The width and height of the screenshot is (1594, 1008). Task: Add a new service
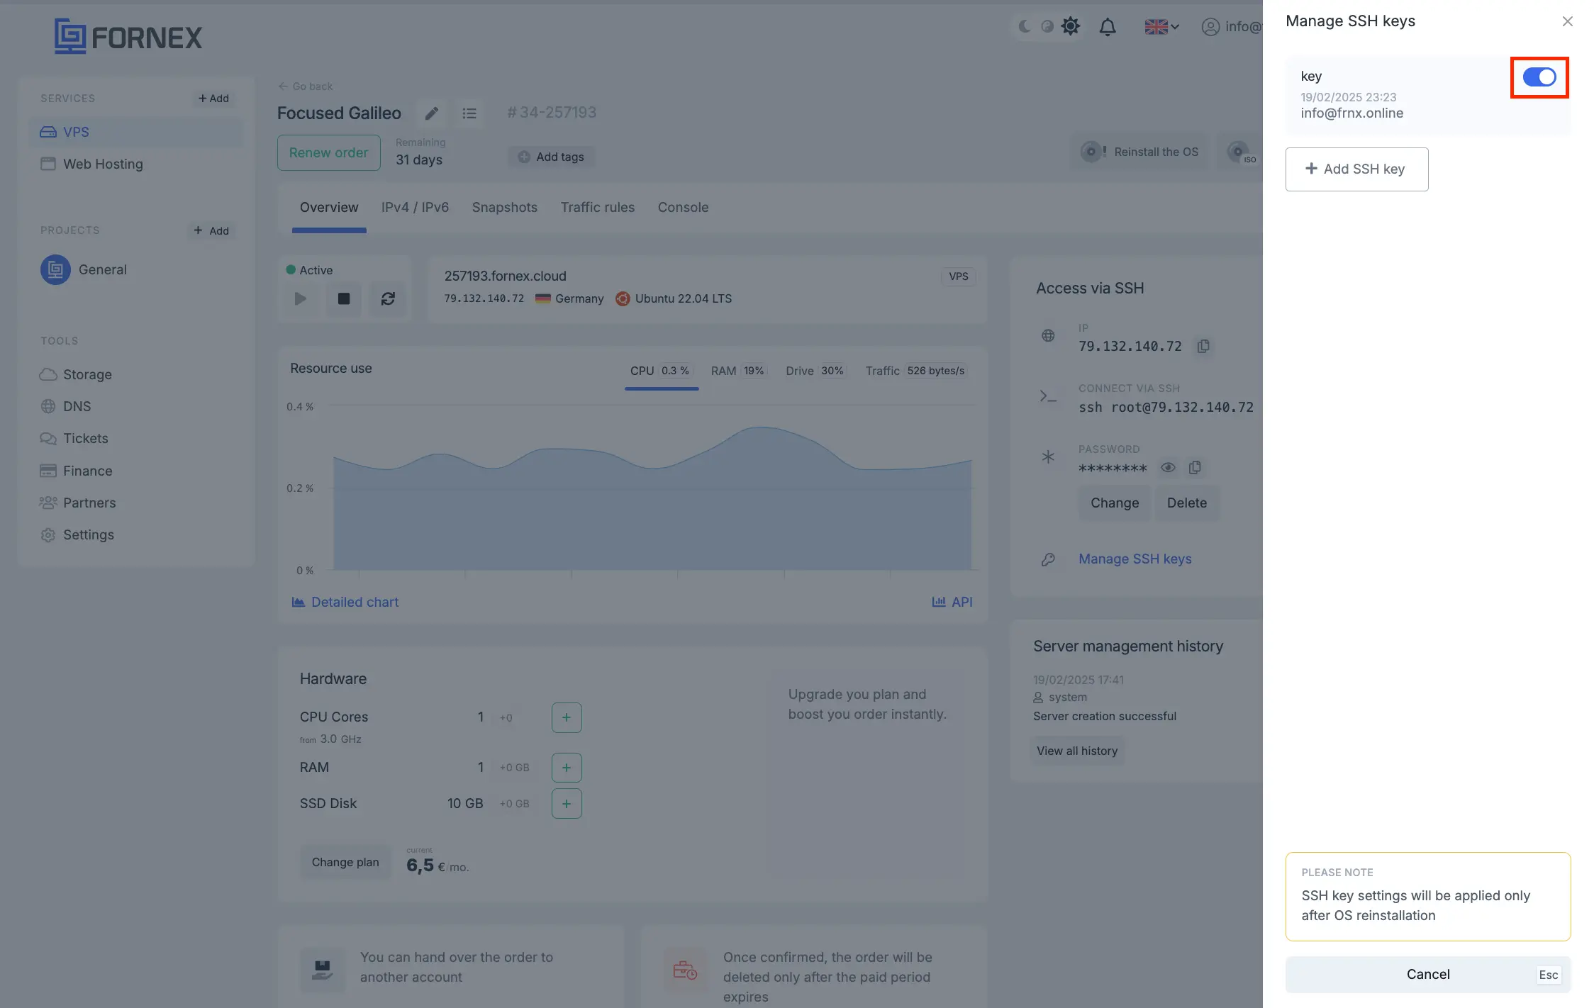pos(213,98)
